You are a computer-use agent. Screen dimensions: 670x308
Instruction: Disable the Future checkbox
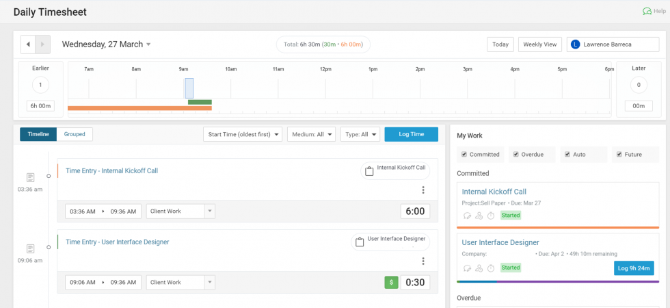click(619, 155)
